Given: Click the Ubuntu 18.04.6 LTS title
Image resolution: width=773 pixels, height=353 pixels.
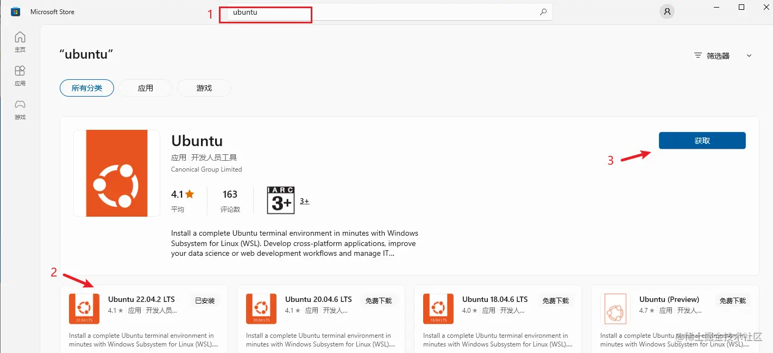Looking at the screenshot, I should (x=495, y=299).
